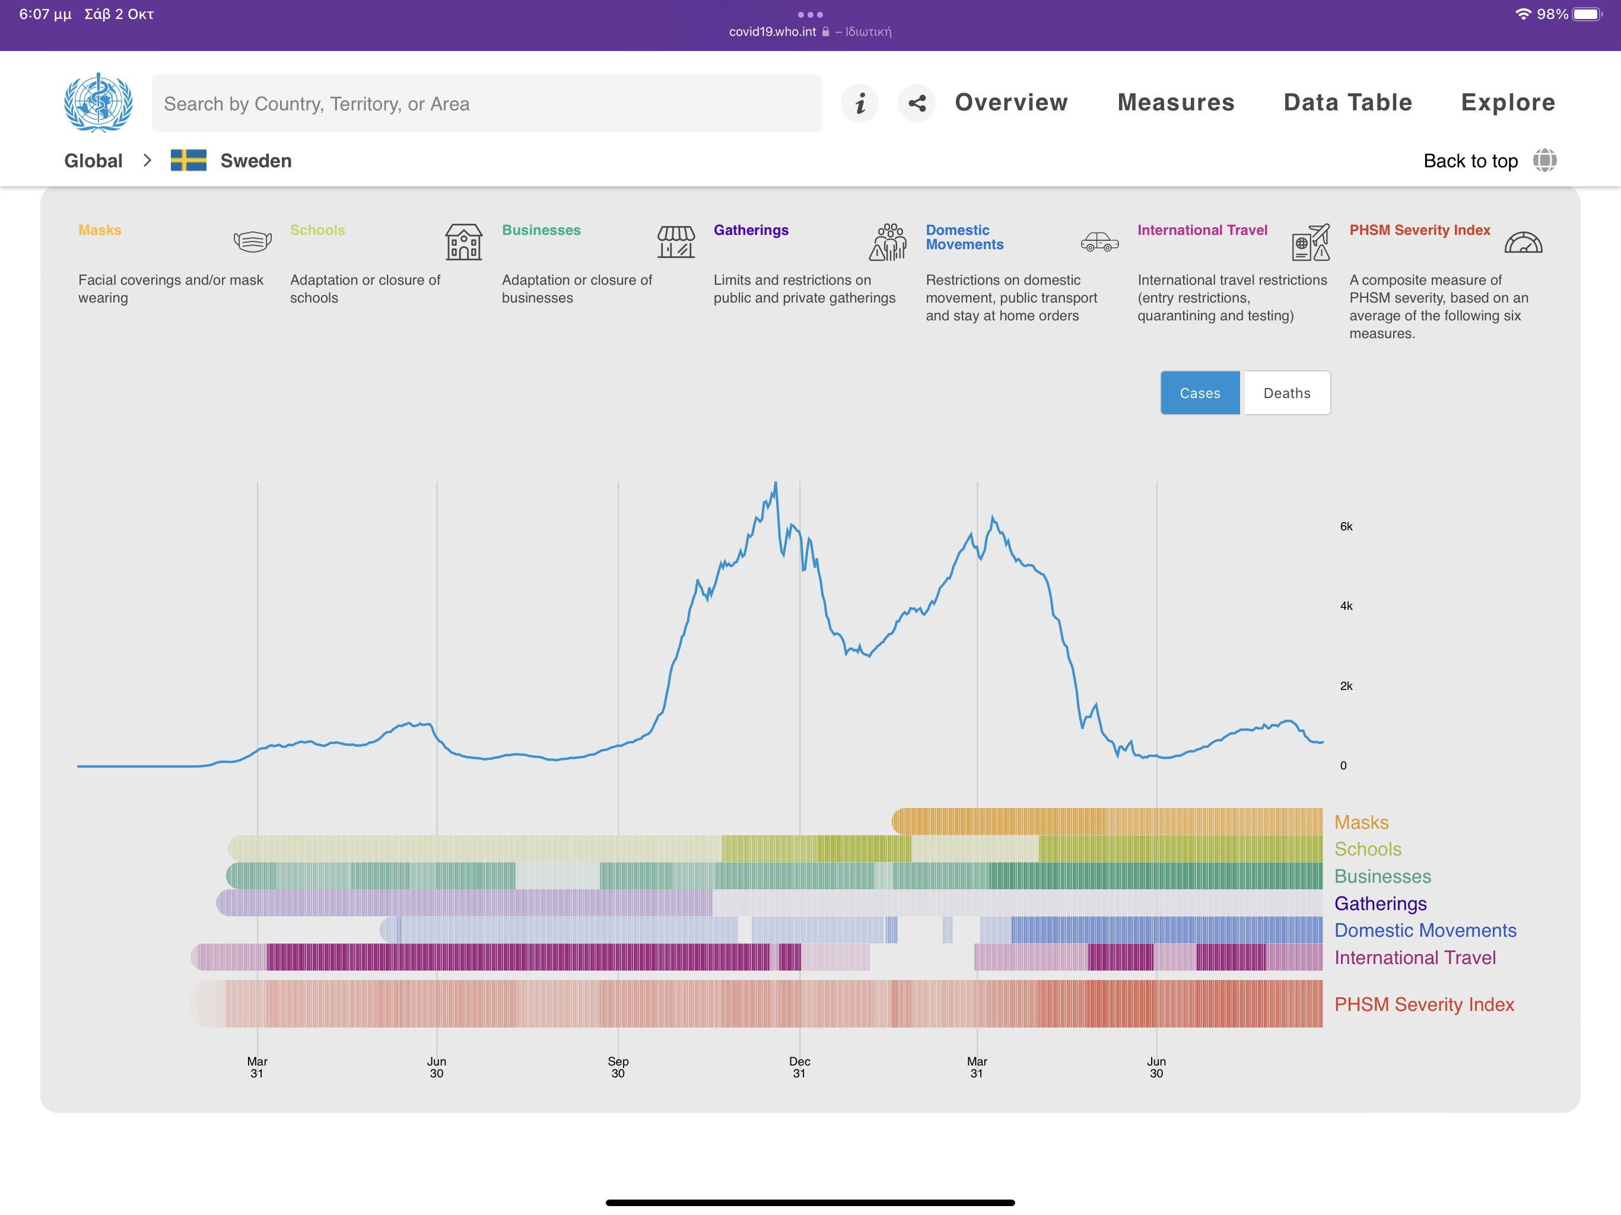1621x1215 pixels.
Task: Click the school building icon
Action: coord(464,242)
